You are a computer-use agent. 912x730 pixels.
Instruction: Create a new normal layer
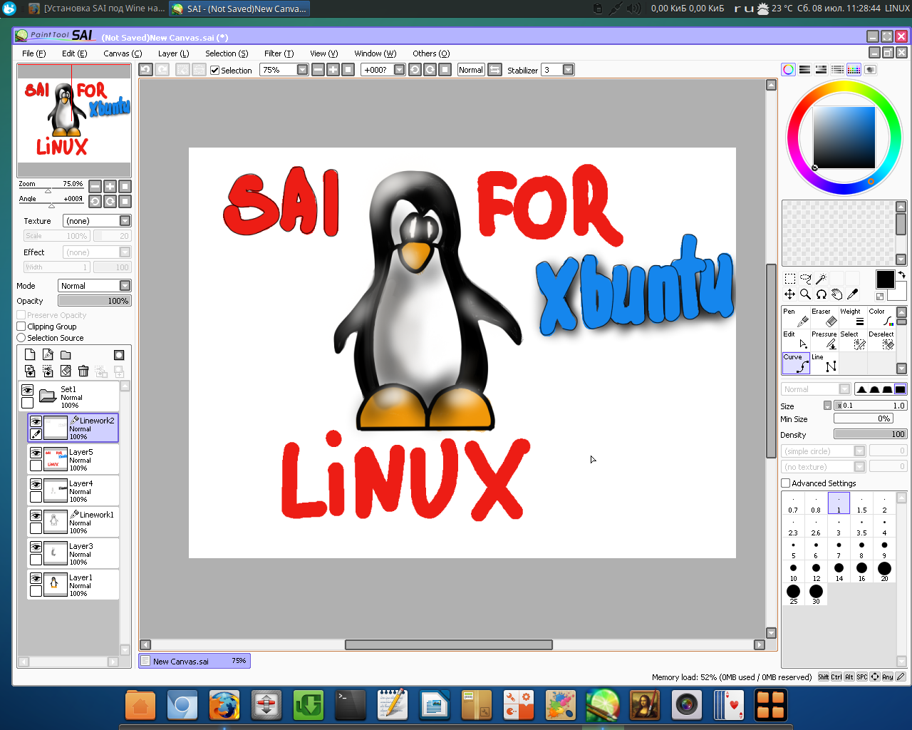pos(30,355)
